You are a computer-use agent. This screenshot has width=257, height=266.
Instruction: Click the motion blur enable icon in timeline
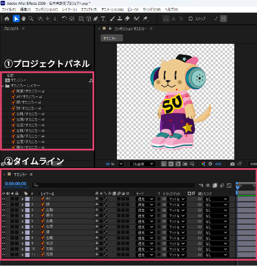point(222,186)
